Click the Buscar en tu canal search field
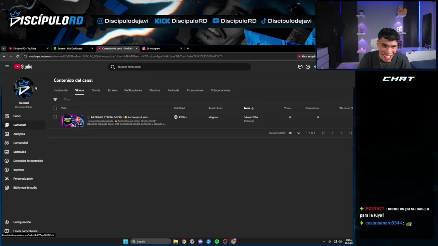This screenshot has height=246, width=438. [179, 67]
